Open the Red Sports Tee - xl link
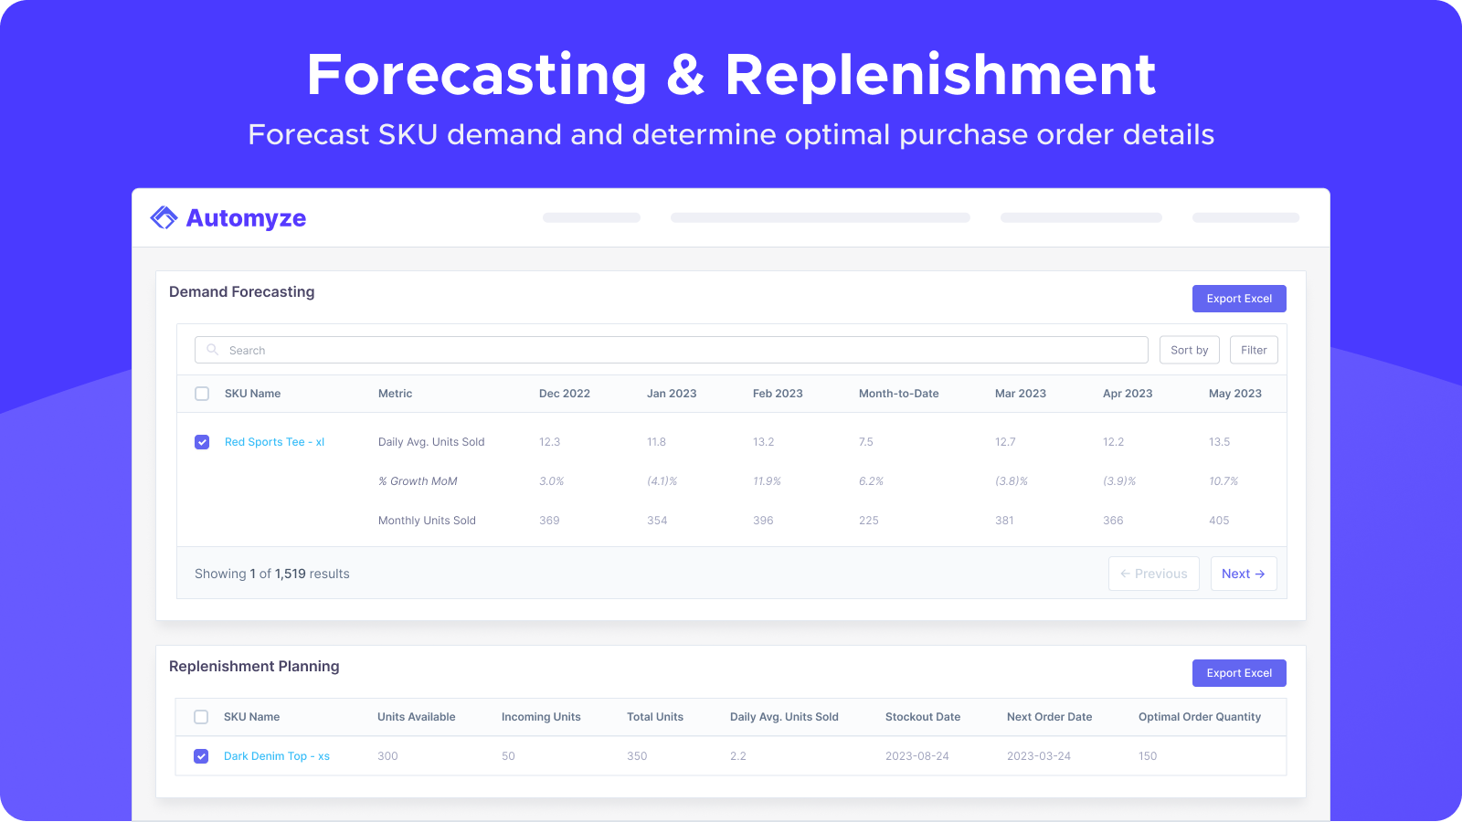 point(274,441)
